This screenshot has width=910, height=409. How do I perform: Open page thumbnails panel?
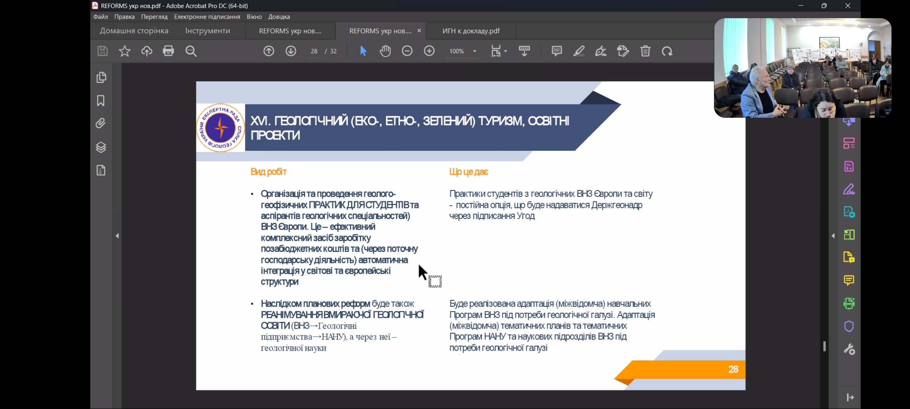(101, 77)
